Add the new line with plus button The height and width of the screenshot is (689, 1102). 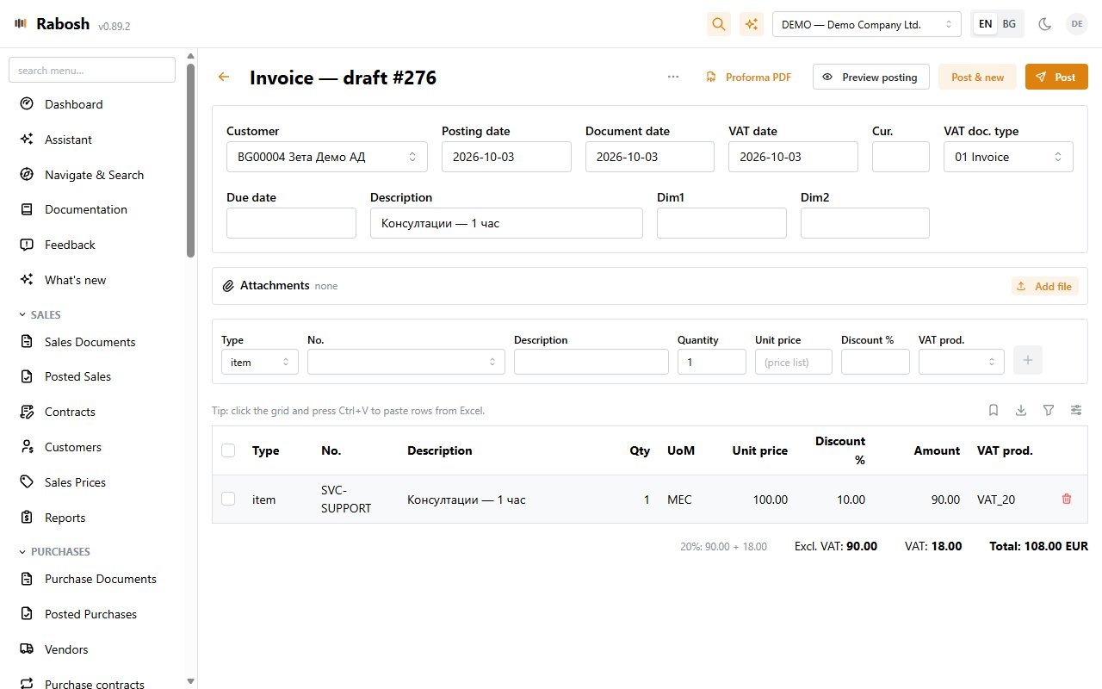click(x=1028, y=361)
